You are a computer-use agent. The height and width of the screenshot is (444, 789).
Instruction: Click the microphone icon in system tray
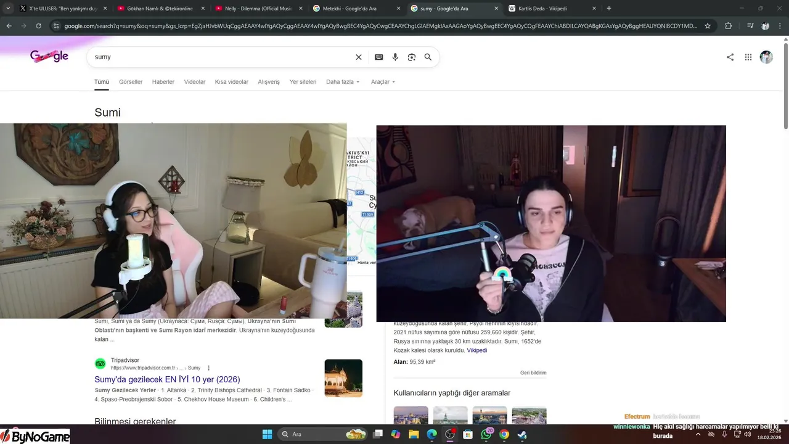[x=724, y=434]
